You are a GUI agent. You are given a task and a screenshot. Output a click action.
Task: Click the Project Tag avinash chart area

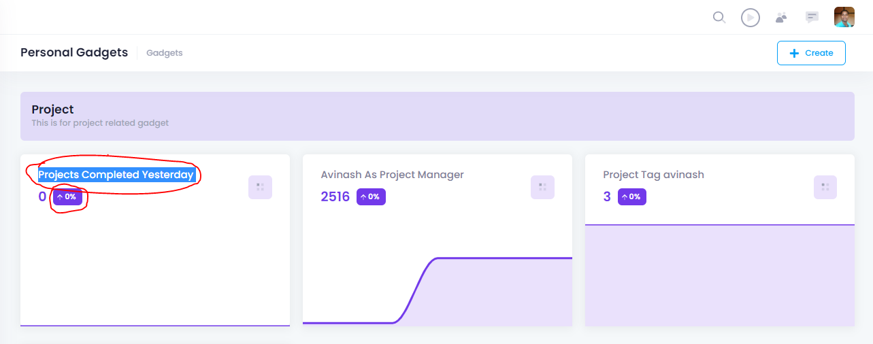pyautogui.click(x=720, y=275)
